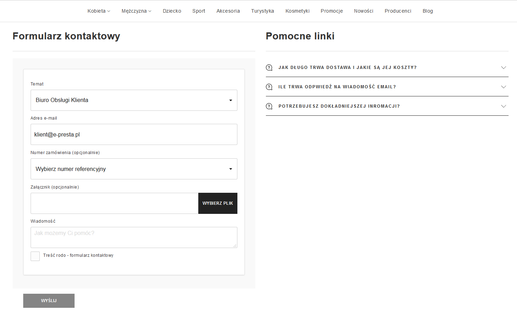Visit the Blog link
517x318 pixels.
click(428, 11)
